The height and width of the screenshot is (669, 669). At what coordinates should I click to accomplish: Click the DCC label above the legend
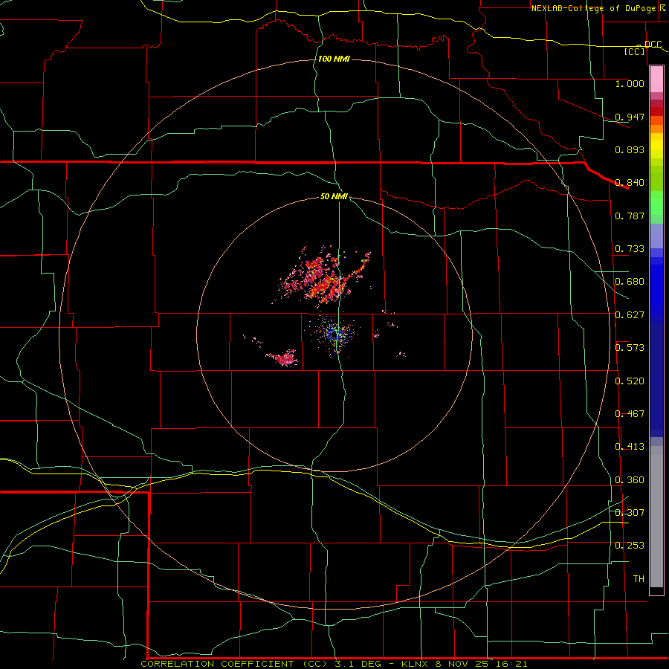click(653, 45)
